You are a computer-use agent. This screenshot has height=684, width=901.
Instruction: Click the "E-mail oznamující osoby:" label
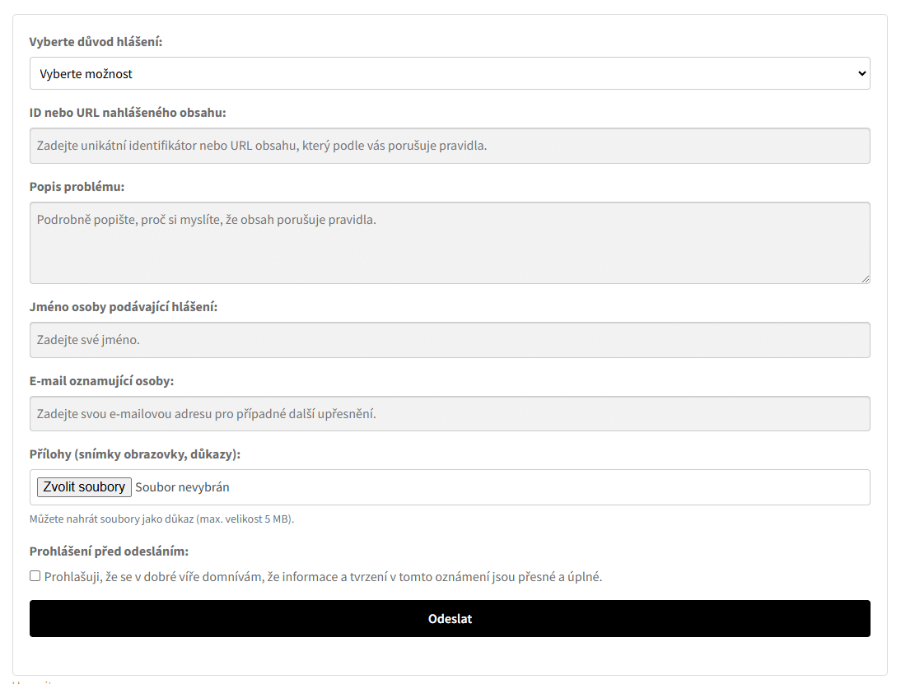point(101,381)
